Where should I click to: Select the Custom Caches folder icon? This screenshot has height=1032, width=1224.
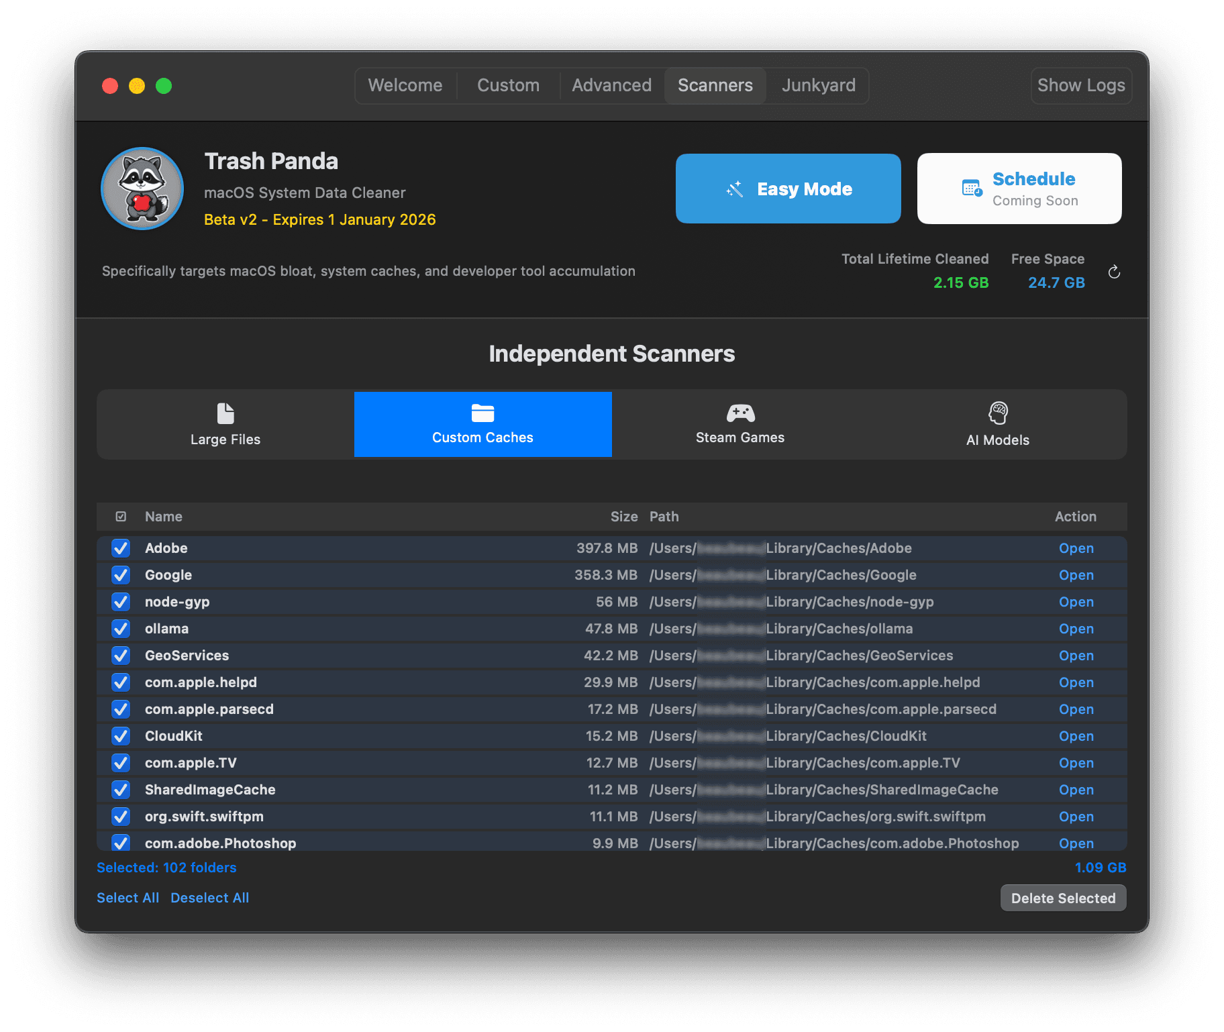[x=482, y=413]
